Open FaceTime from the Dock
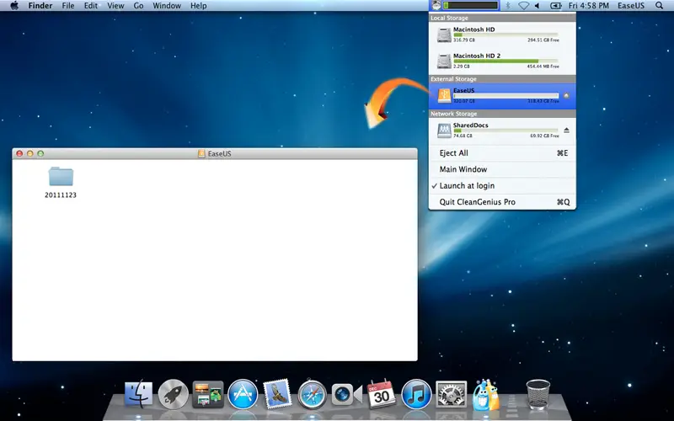The height and width of the screenshot is (421, 674). pyautogui.click(x=347, y=395)
